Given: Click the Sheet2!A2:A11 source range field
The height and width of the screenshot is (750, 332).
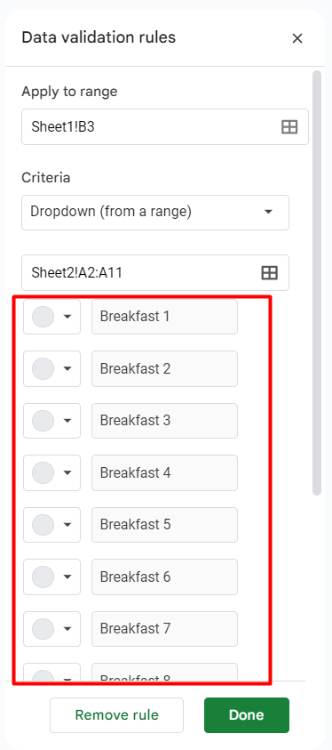Looking at the screenshot, I should 155,272.
